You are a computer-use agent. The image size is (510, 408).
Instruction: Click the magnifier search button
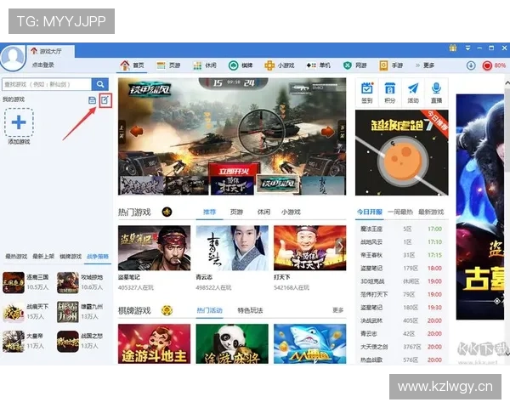point(100,84)
